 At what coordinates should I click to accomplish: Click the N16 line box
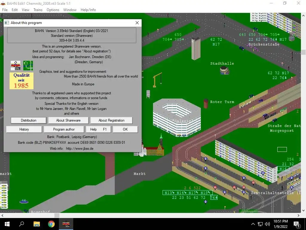283,169
